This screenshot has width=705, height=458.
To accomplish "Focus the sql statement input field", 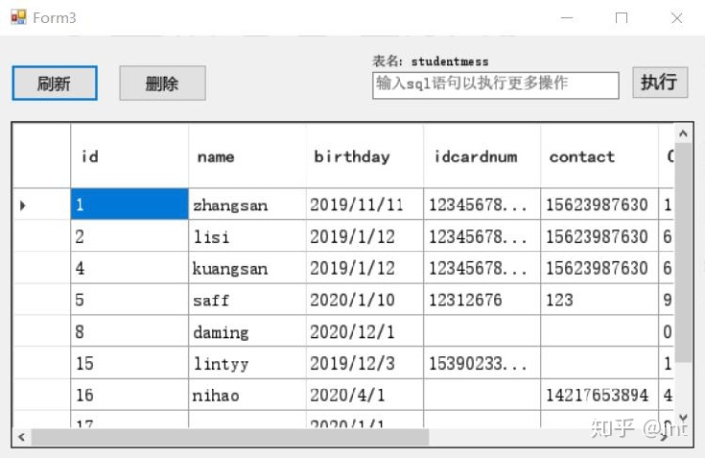I will pyautogui.click(x=495, y=85).
